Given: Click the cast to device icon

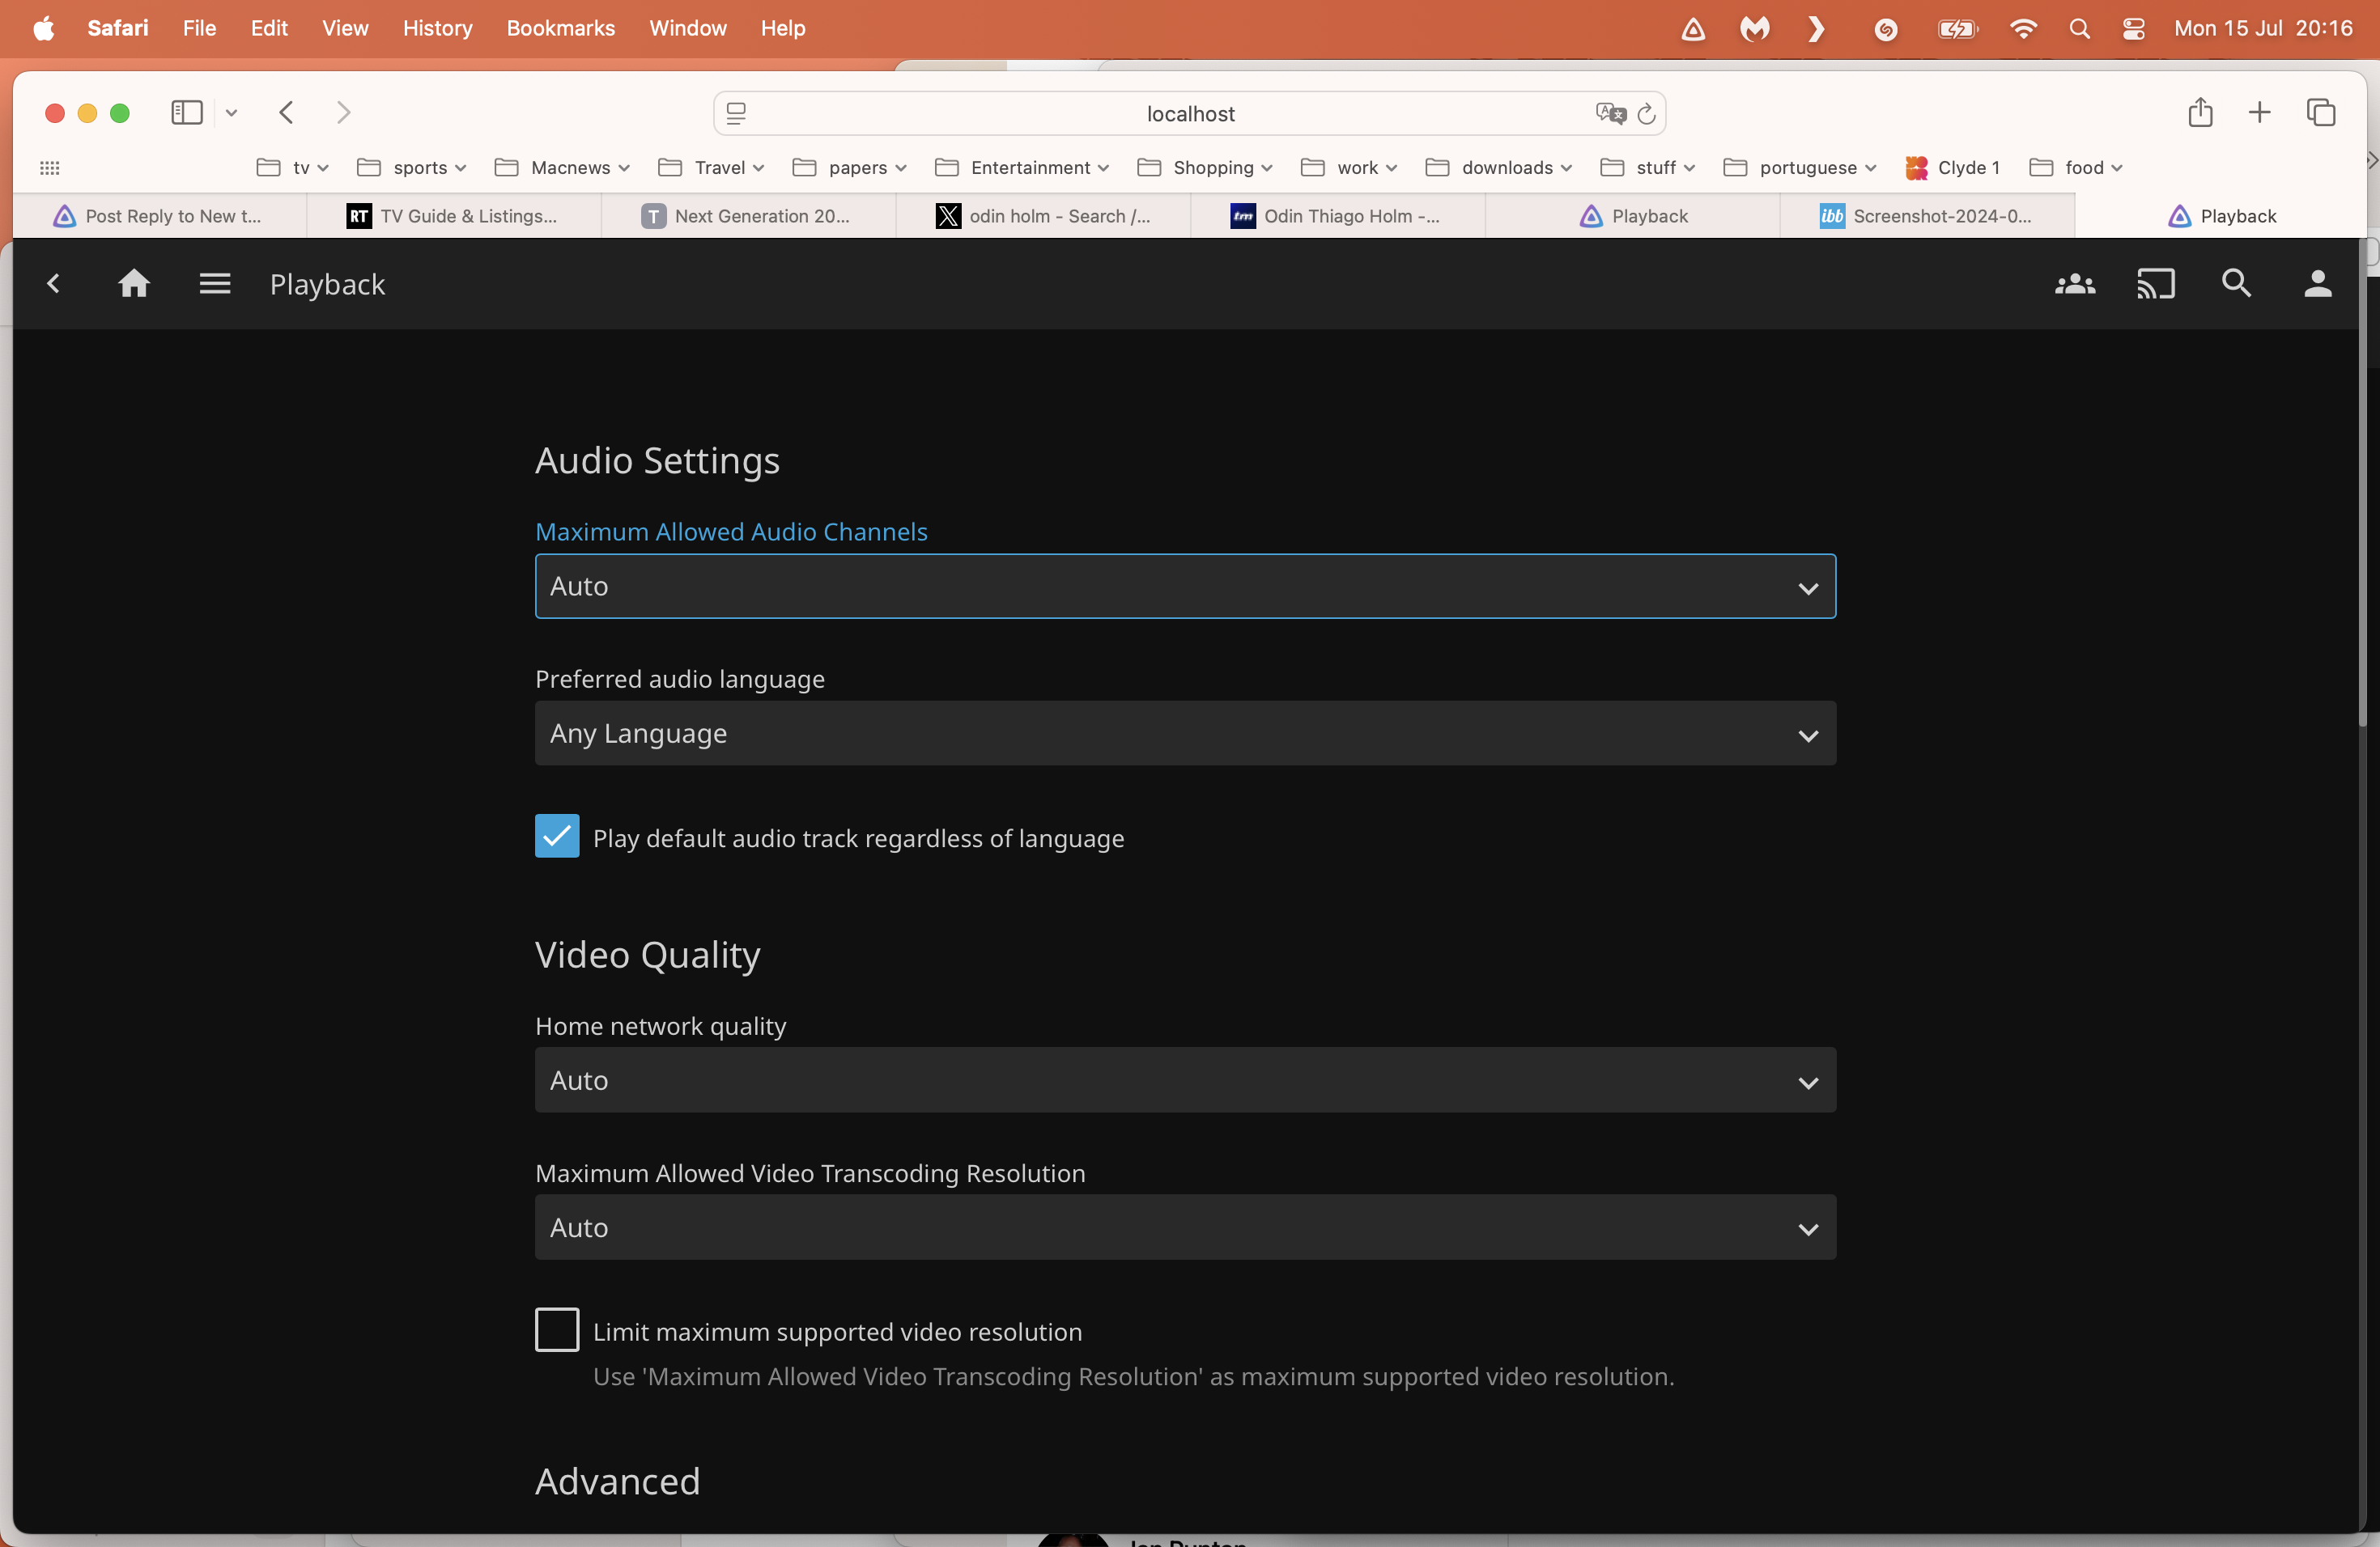Looking at the screenshot, I should (x=2155, y=285).
